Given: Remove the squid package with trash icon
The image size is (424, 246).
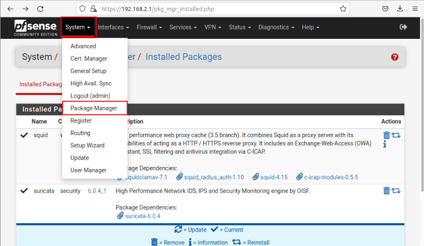Looking at the screenshot, I should pyautogui.click(x=386, y=135).
